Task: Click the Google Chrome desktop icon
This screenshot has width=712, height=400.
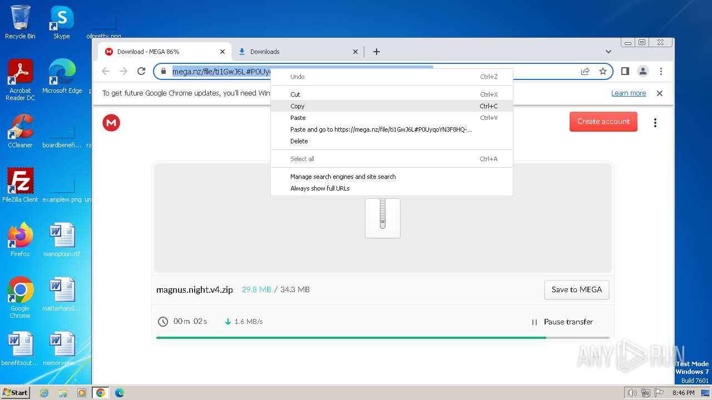Action: click(x=20, y=298)
